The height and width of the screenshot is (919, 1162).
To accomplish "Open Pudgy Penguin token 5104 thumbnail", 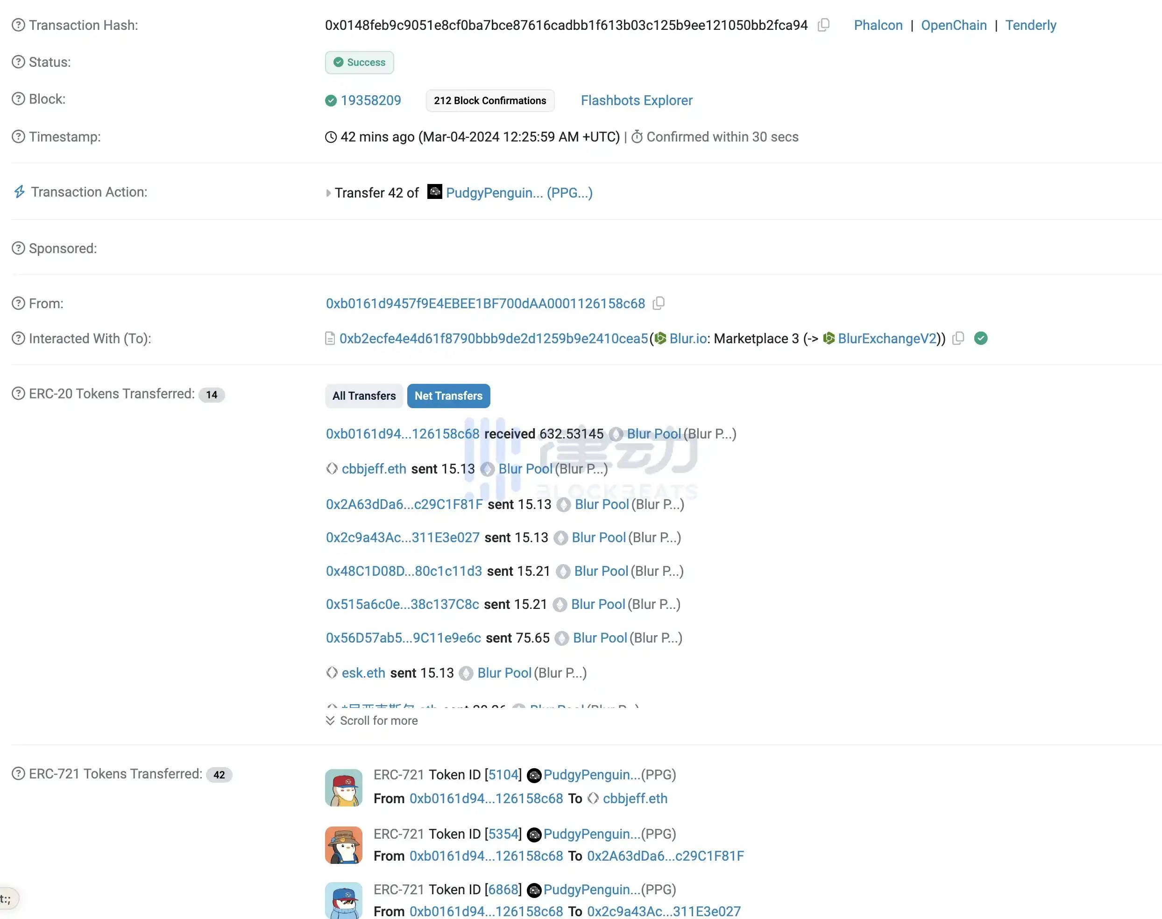I will (x=343, y=787).
